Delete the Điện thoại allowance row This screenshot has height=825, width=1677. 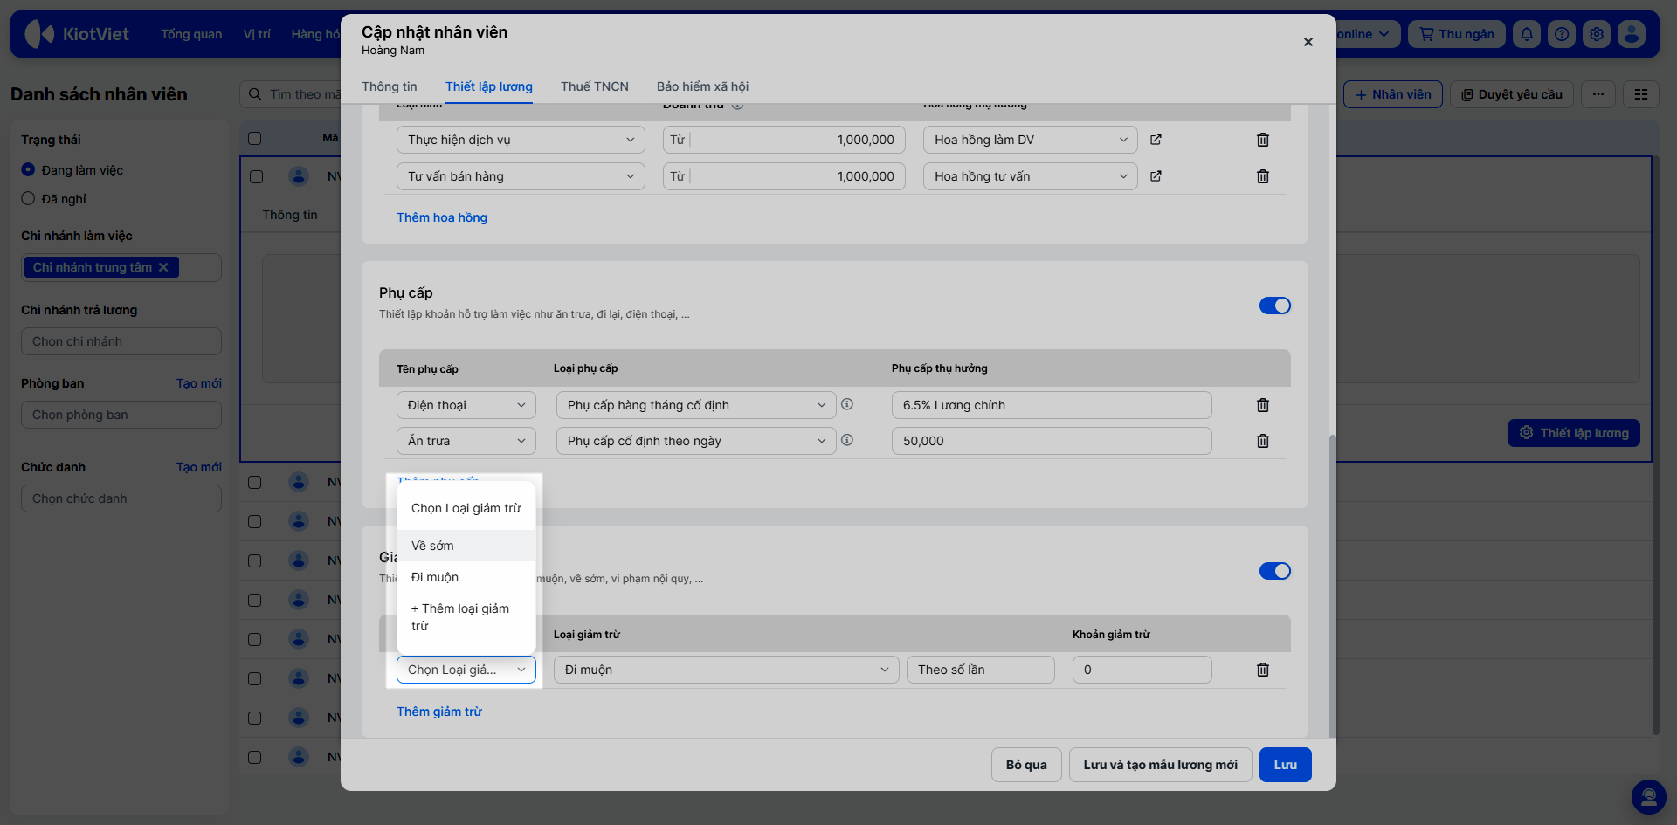tap(1263, 405)
